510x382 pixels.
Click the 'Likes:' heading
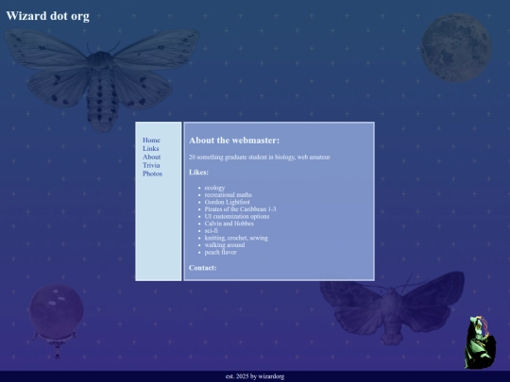pyautogui.click(x=198, y=173)
